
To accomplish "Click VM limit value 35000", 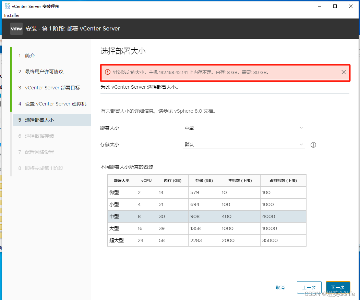I will [x=270, y=240].
